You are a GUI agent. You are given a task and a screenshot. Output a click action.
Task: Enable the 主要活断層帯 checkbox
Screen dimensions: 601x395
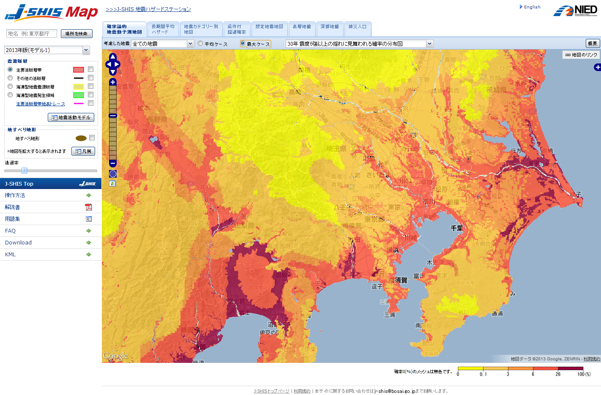[90, 69]
